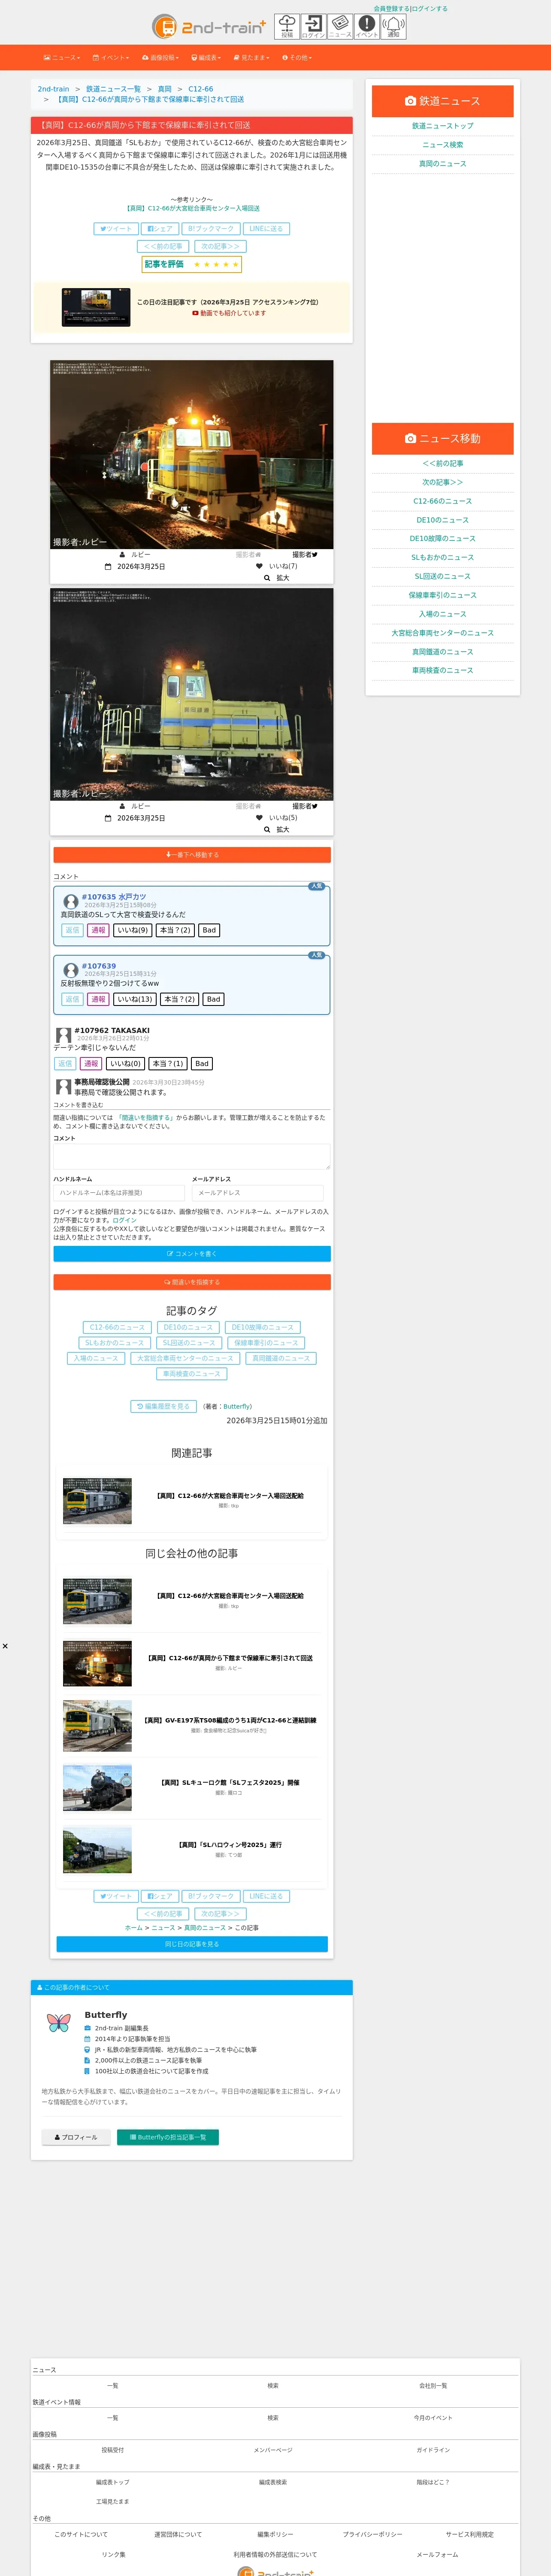Click the Facebook シェア button beneath the article summary
551x2576 pixels.
160,229
